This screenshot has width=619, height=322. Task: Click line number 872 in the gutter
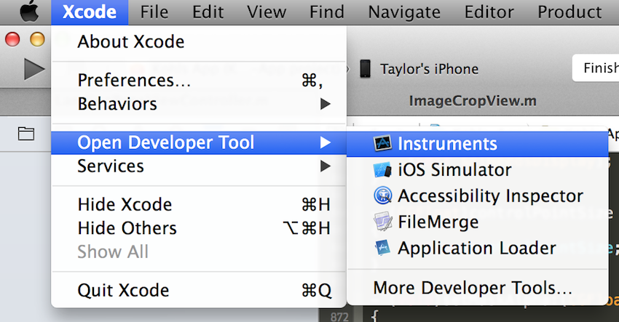click(x=339, y=316)
